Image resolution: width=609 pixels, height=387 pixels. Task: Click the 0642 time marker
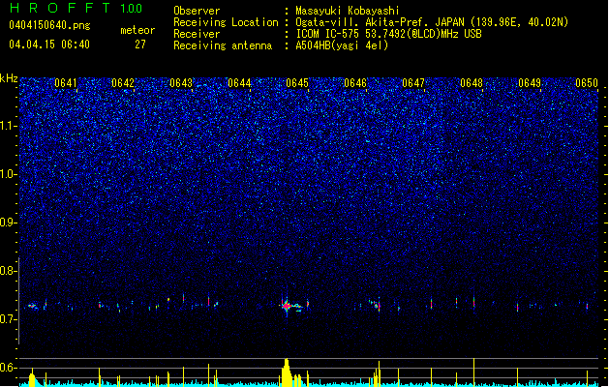click(123, 83)
